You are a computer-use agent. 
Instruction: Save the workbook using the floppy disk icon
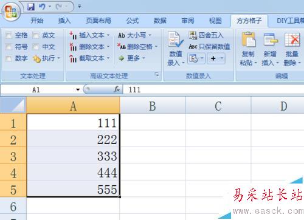coord(30,7)
